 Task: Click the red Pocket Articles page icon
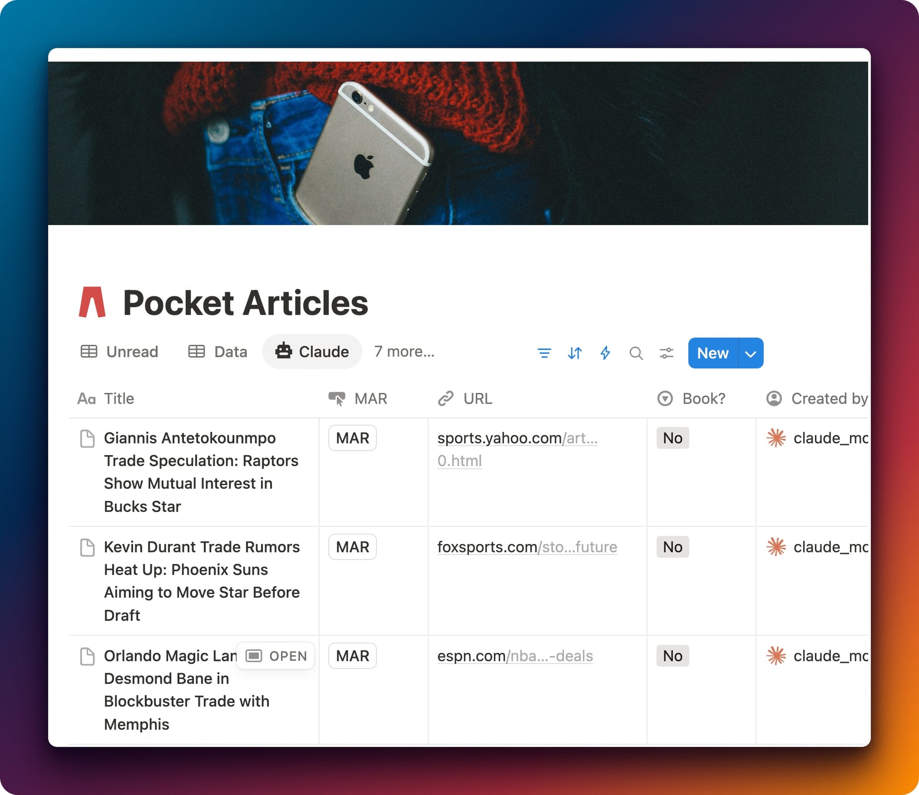[92, 302]
